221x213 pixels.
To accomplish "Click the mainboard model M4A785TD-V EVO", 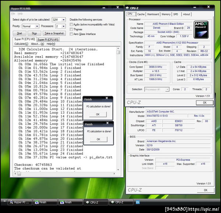I will 166,116.
